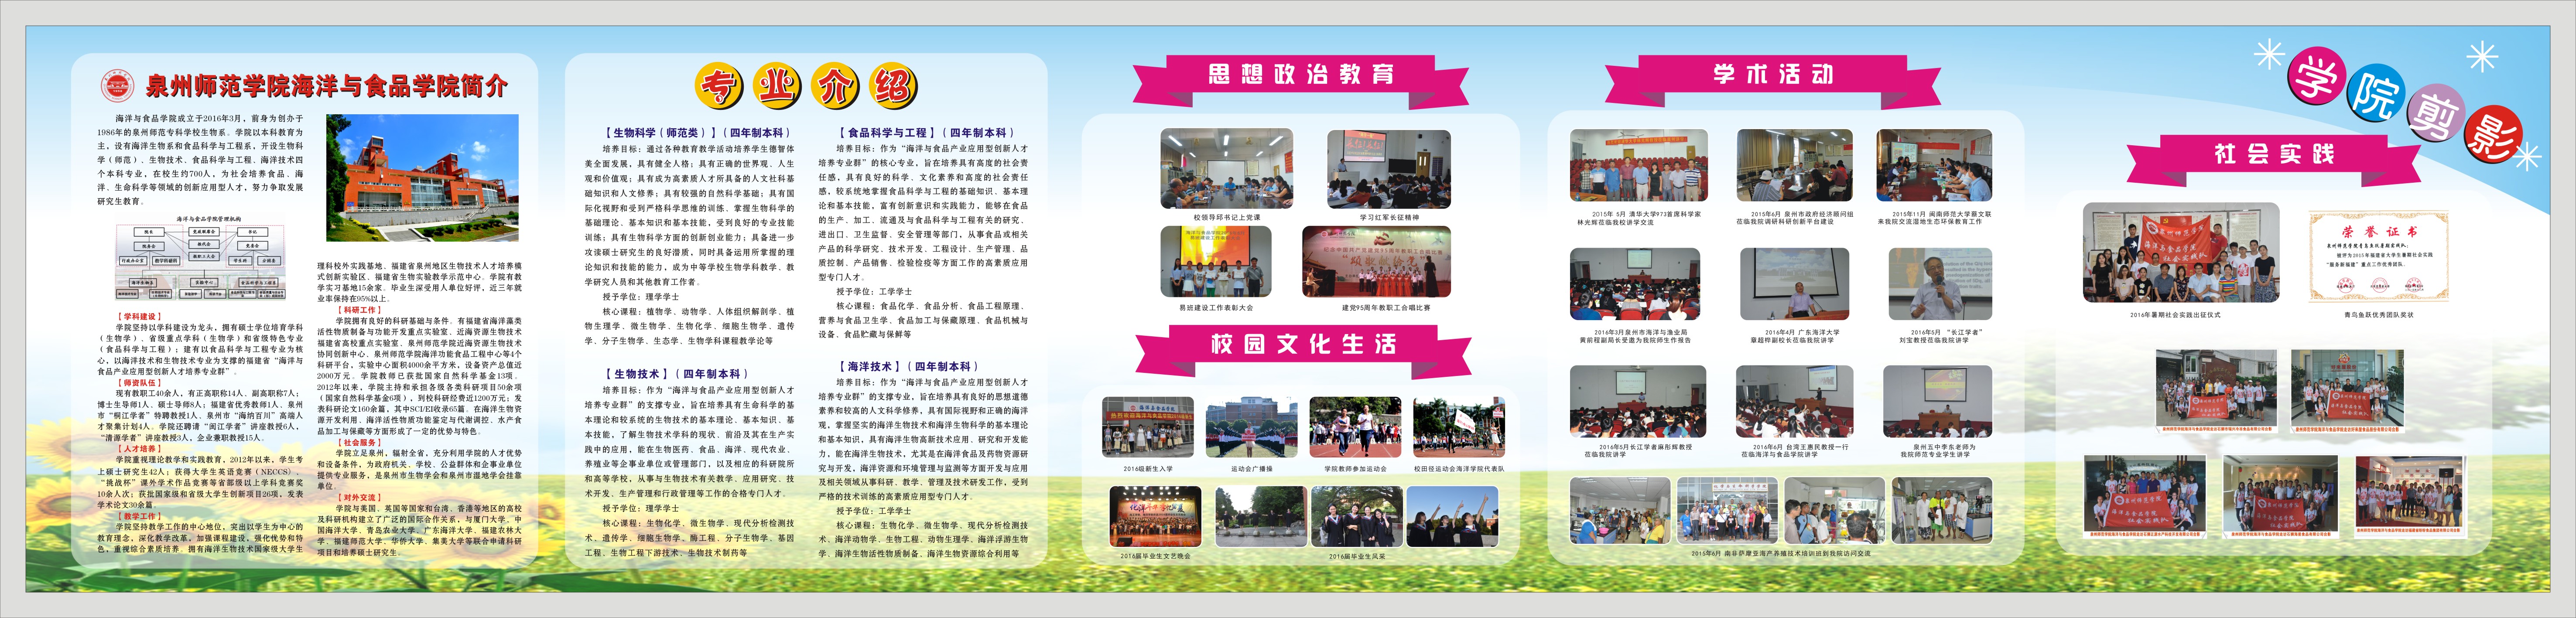This screenshot has width=2576, height=618.
Task: Click the red heading 【社会服务】
Action: coord(359,443)
